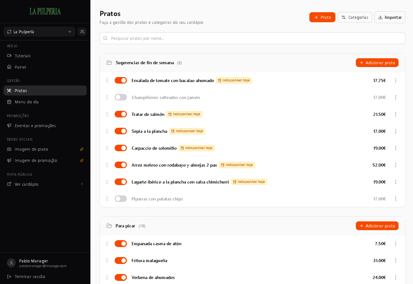Click Adicionar prato in Para picar
The image size is (413, 284).
click(377, 226)
